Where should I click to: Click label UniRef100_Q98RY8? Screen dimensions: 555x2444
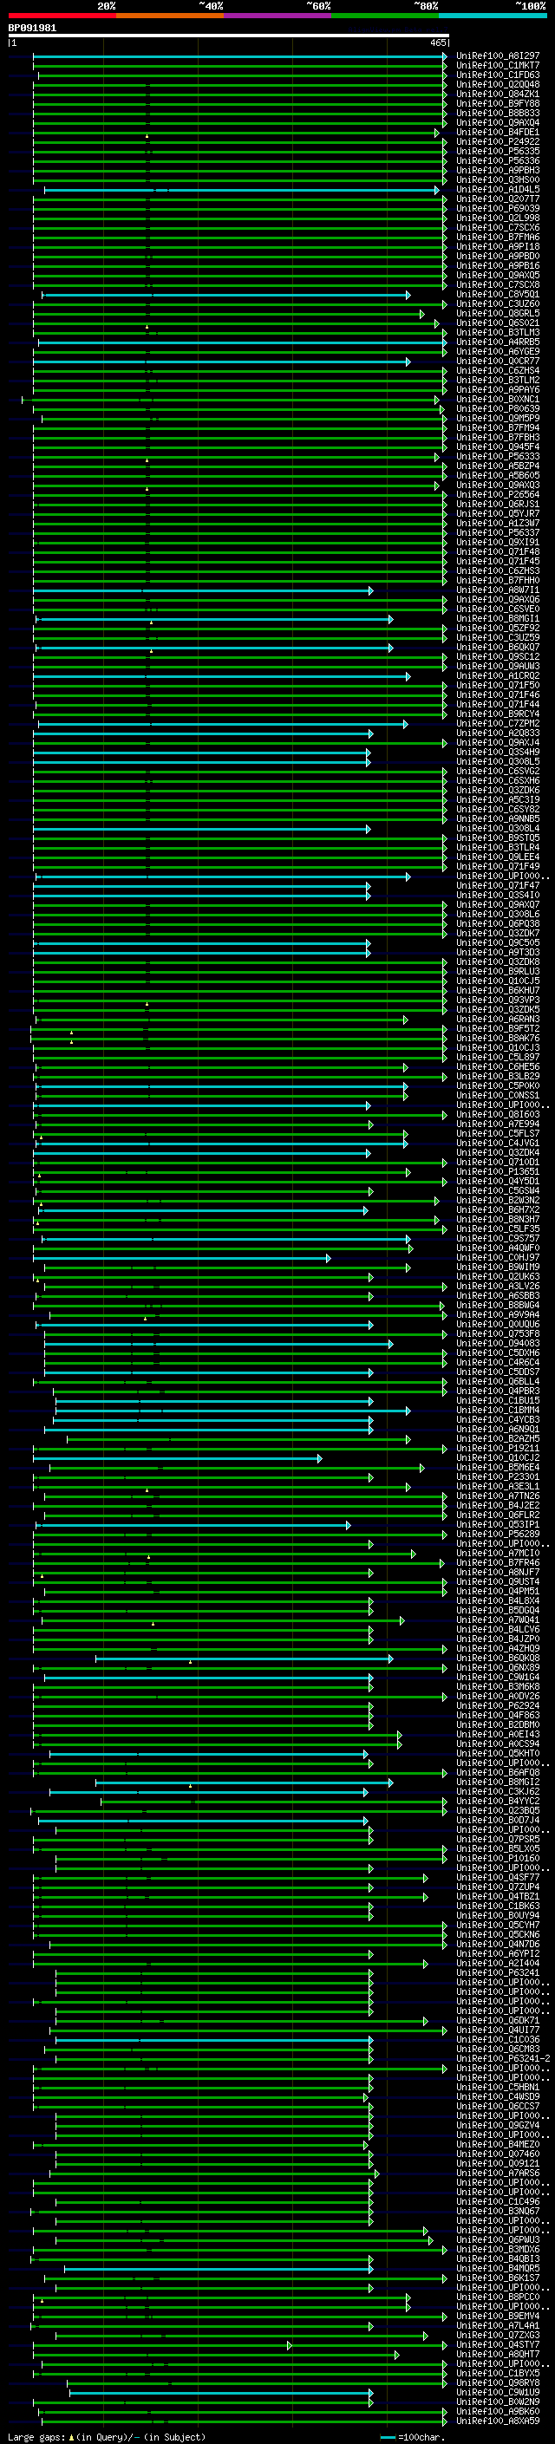click(497, 2382)
